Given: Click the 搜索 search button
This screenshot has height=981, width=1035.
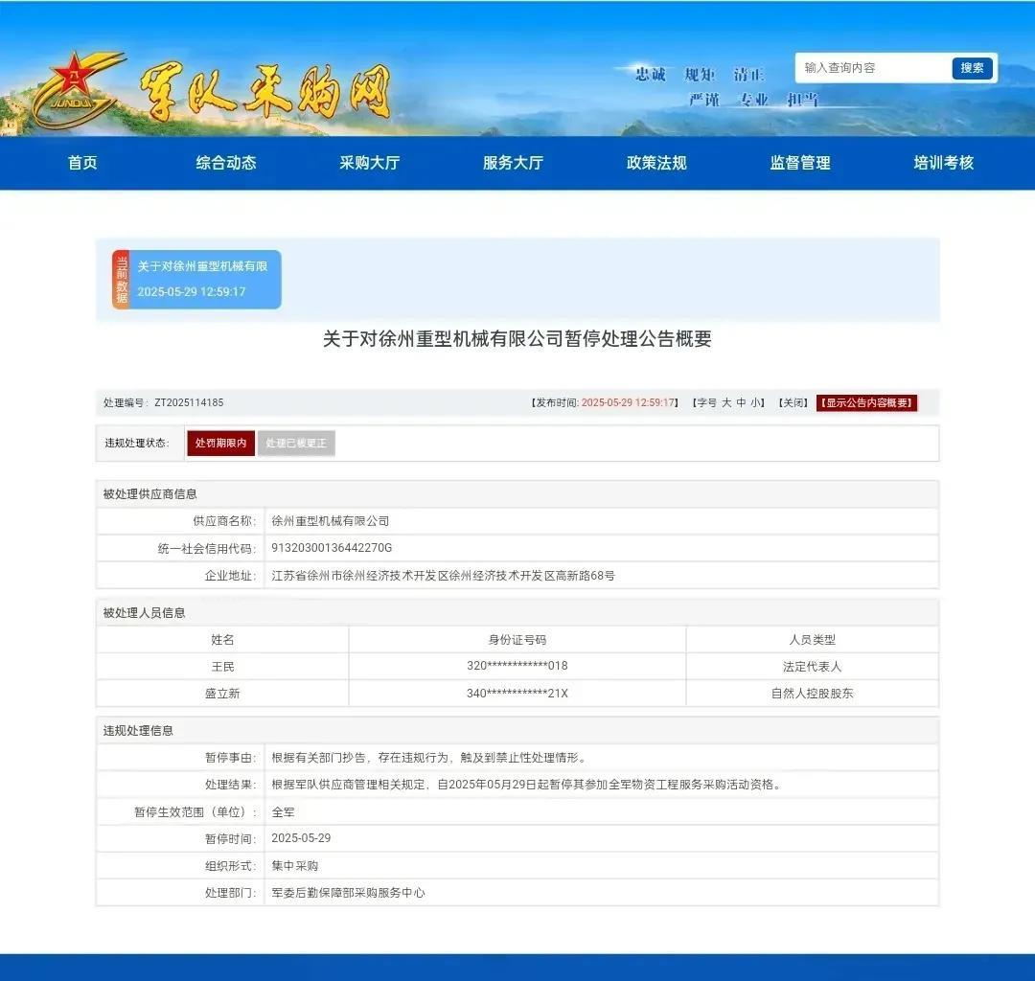Looking at the screenshot, I should click(973, 68).
